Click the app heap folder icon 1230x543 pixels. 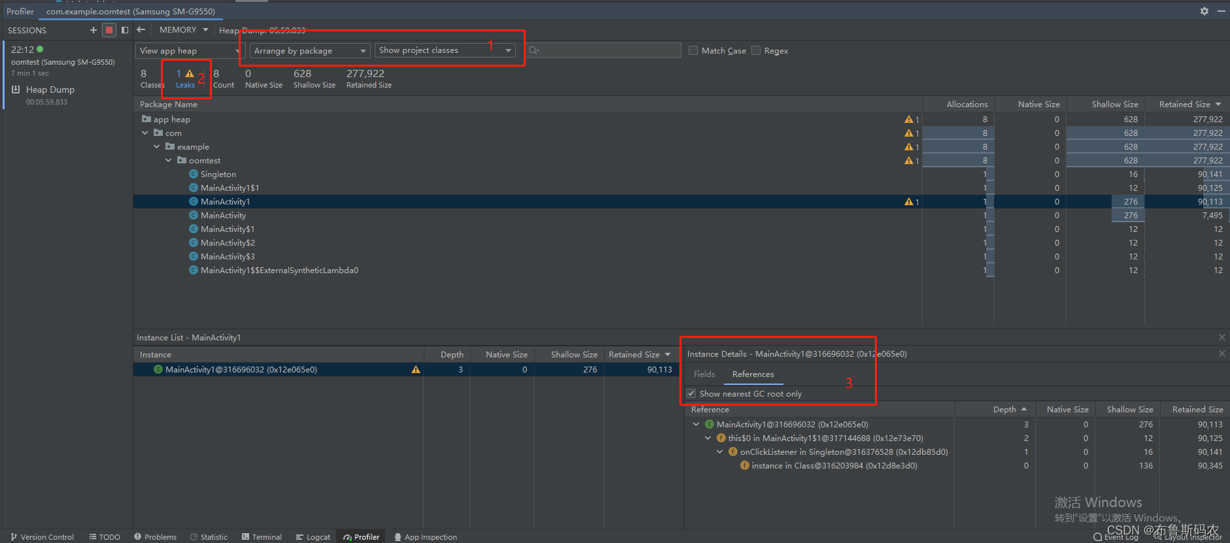click(146, 120)
